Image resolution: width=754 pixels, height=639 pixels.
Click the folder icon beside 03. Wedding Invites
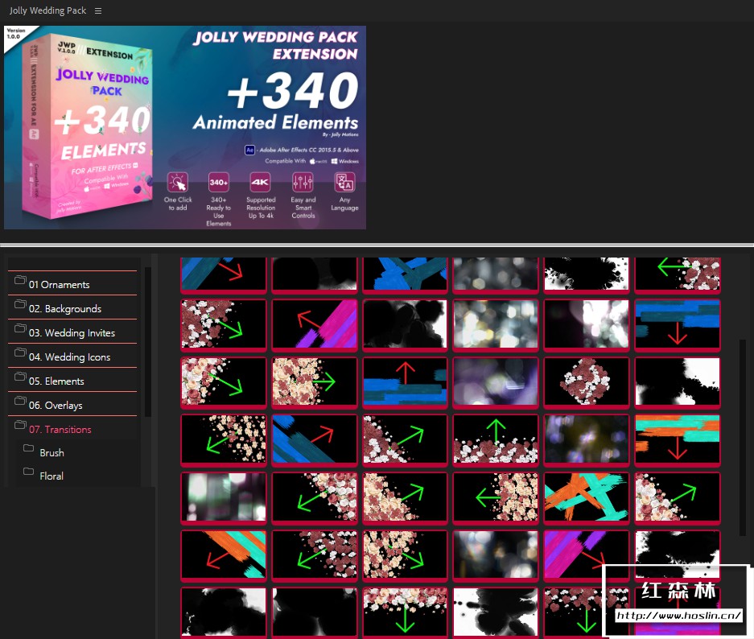pos(20,328)
